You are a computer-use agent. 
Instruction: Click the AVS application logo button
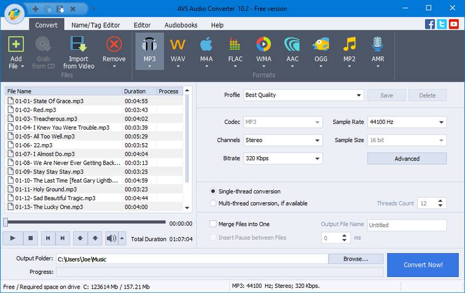click(15, 14)
